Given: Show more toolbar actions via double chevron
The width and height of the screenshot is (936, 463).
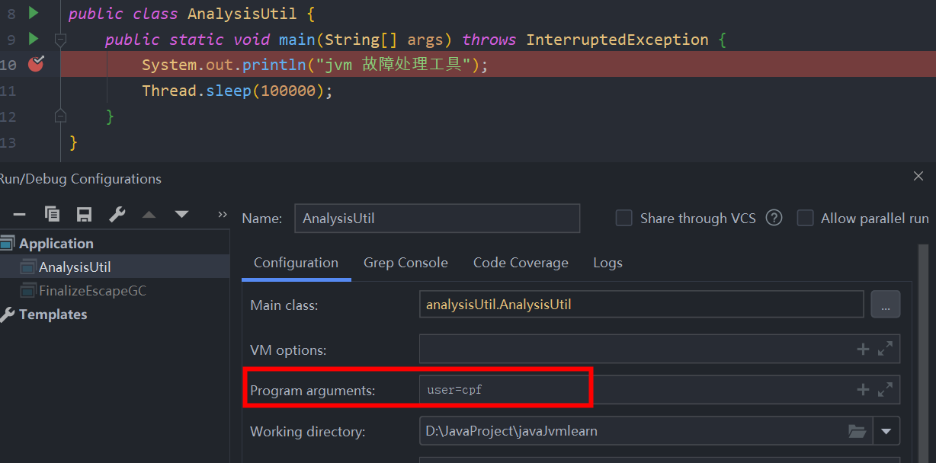Looking at the screenshot, I should [x=223, y=215].
